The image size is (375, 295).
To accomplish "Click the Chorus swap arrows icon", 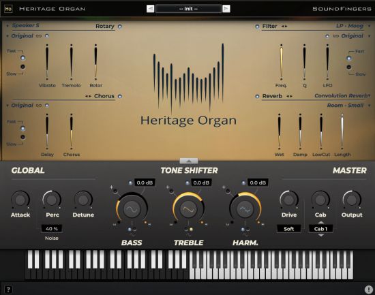I will click(88, 96).
